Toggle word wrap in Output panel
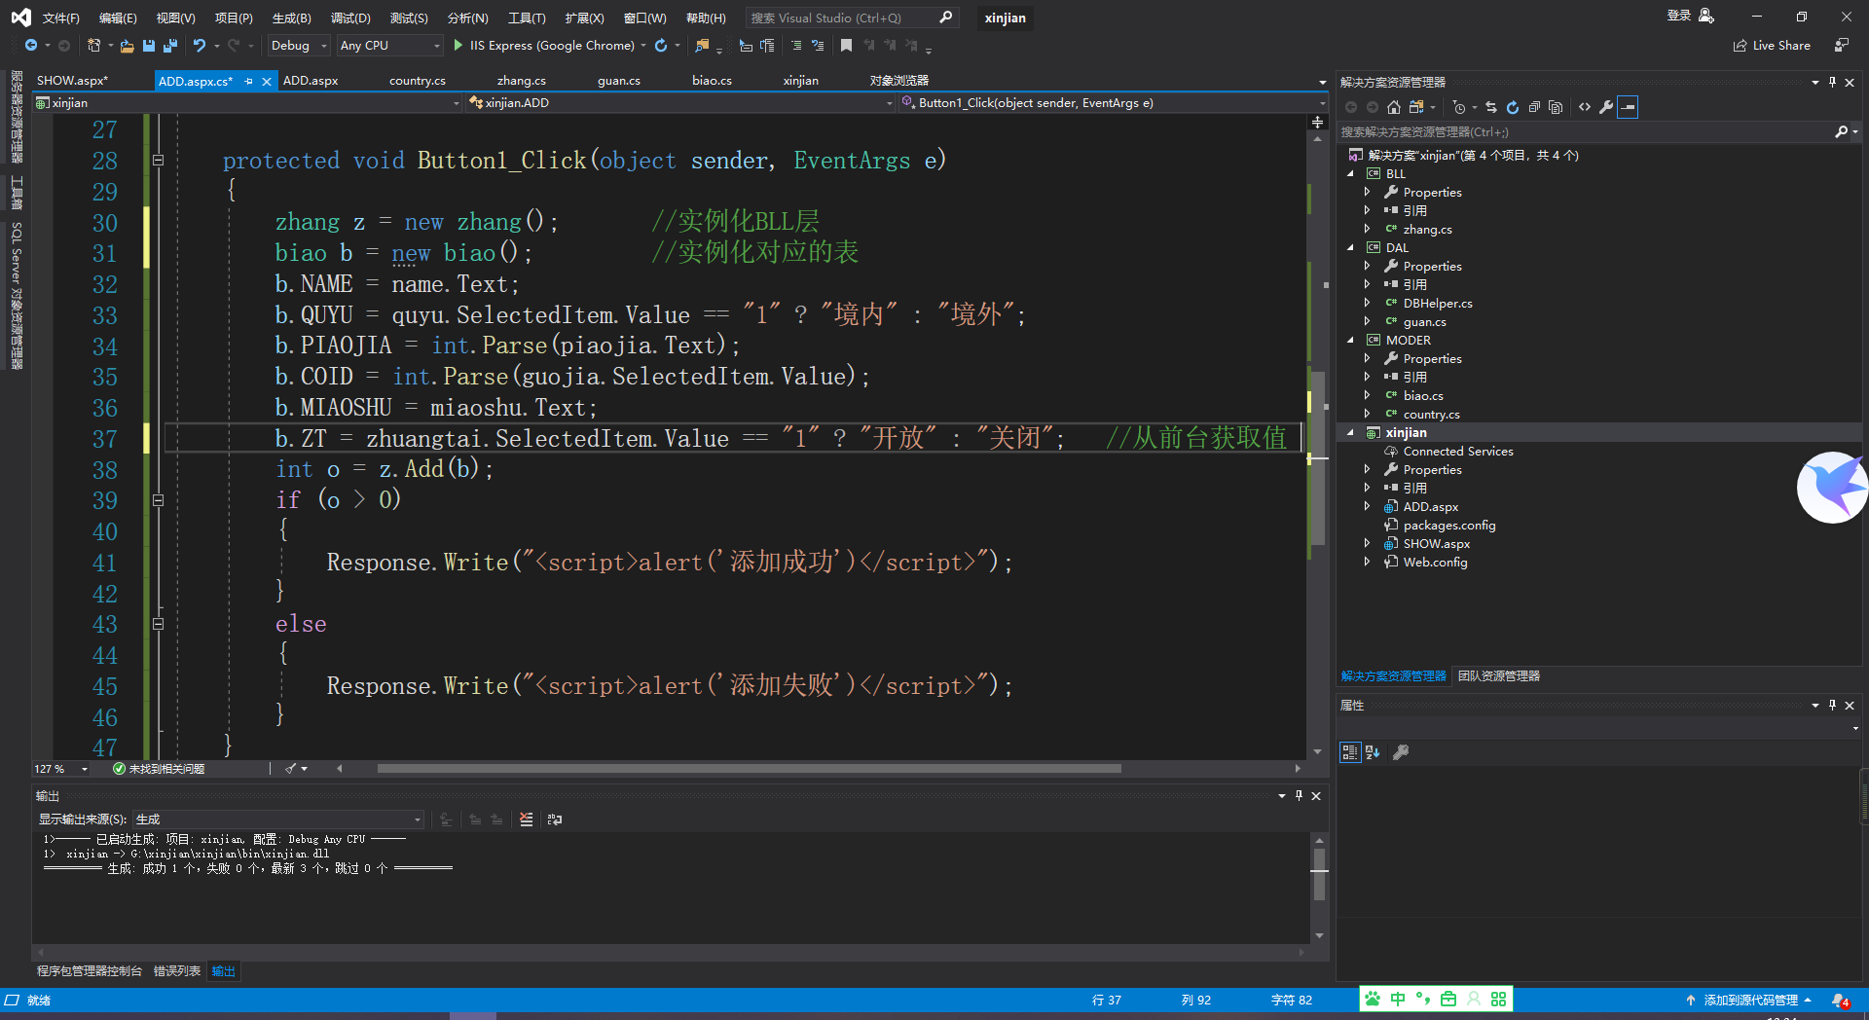The image size is (1869, 1020). pyautogui.click(x=555, y=820)
